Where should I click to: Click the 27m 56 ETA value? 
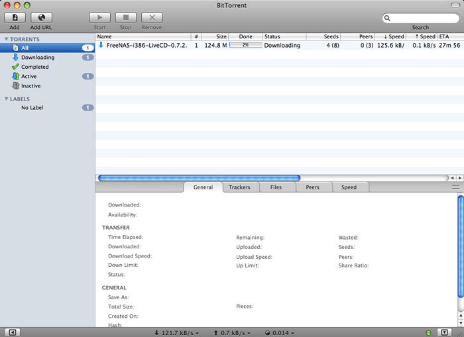point(449,45)
